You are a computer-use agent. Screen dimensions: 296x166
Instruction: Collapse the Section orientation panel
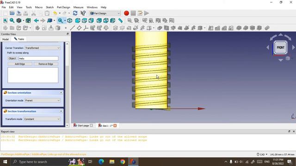click(x=61, y=93)
